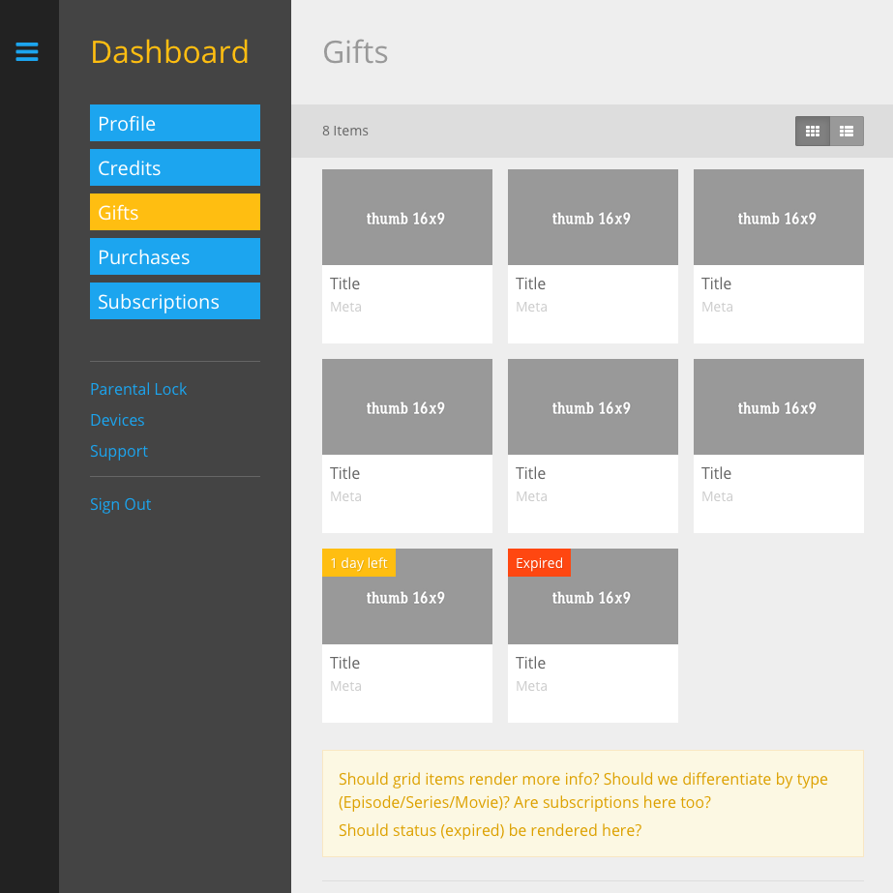This screenshot has width=893, height=893.
Task: Click the Expired status badge
Action: click(x=539, y=563)
